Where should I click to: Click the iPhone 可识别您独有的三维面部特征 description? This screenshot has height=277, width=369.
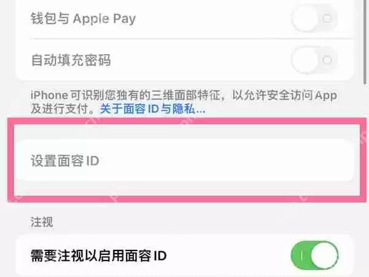click(183, 95)
